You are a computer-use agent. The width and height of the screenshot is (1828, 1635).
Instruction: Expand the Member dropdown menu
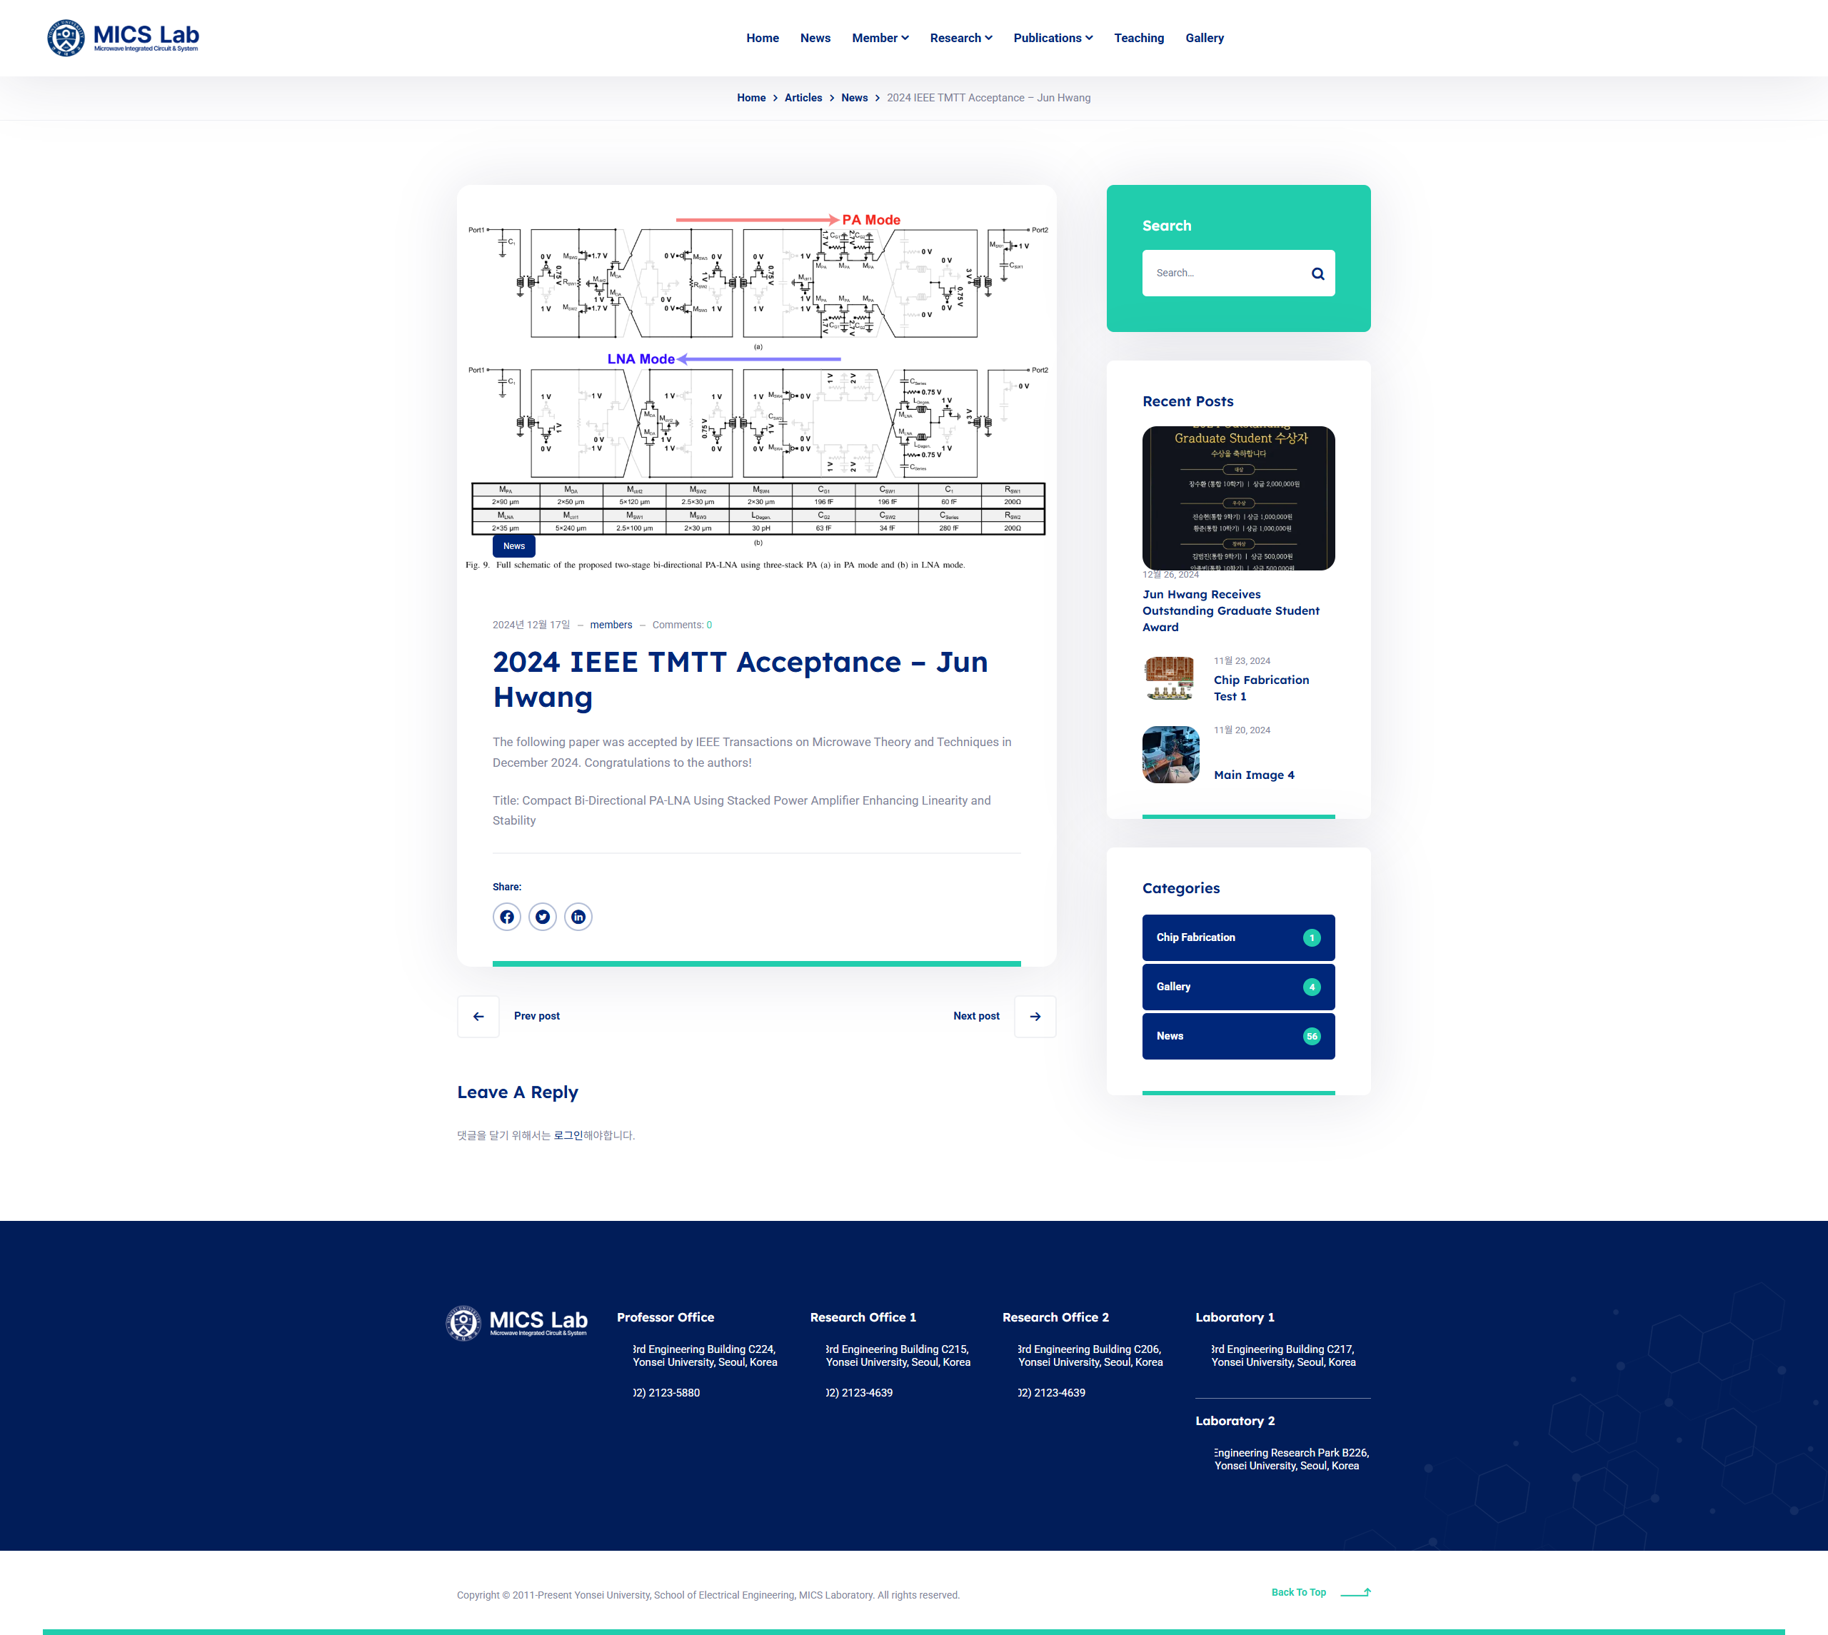pos(880,38)
